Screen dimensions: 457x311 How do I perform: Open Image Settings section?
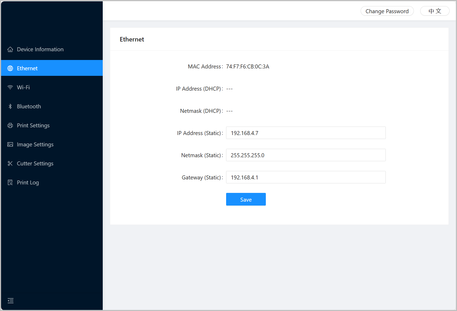click(x=35, y=145)
